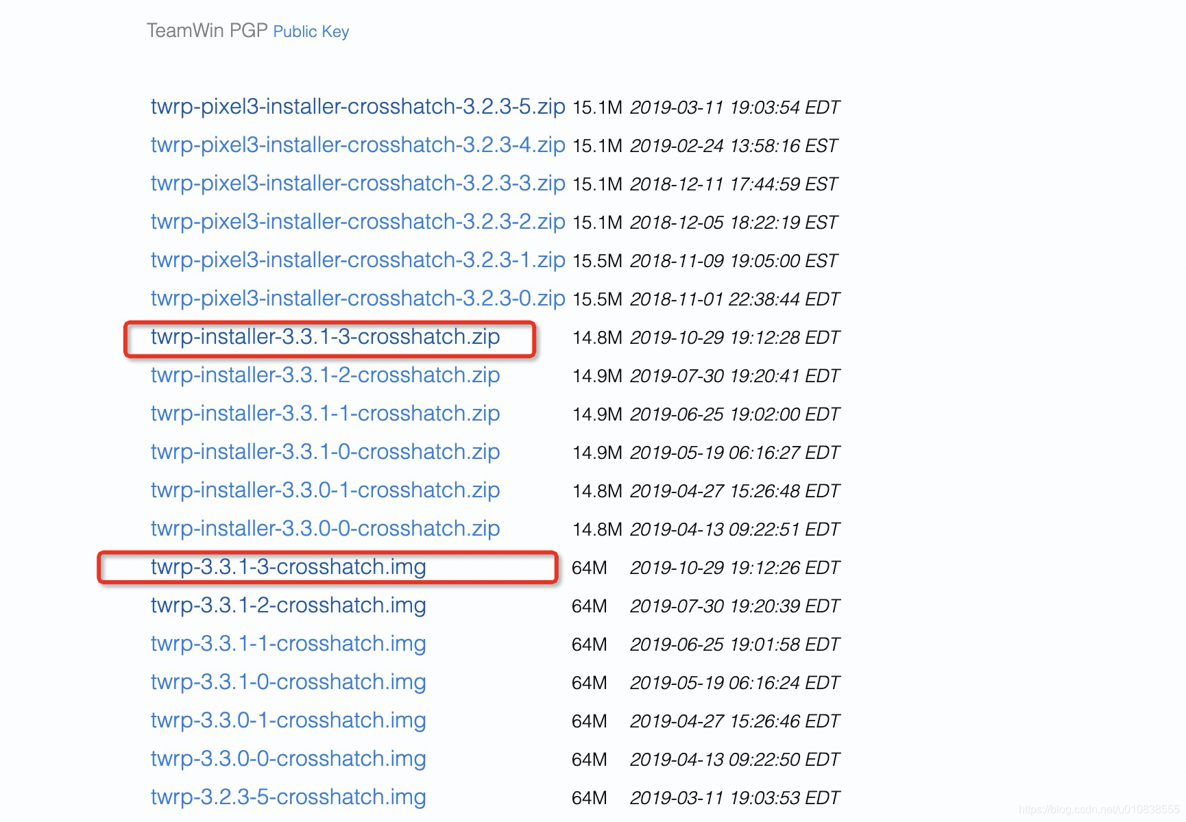Viewport: 1186px width, 822px height.
Task: Open the TeamWin PGP Public Key link
Action: 311,32
